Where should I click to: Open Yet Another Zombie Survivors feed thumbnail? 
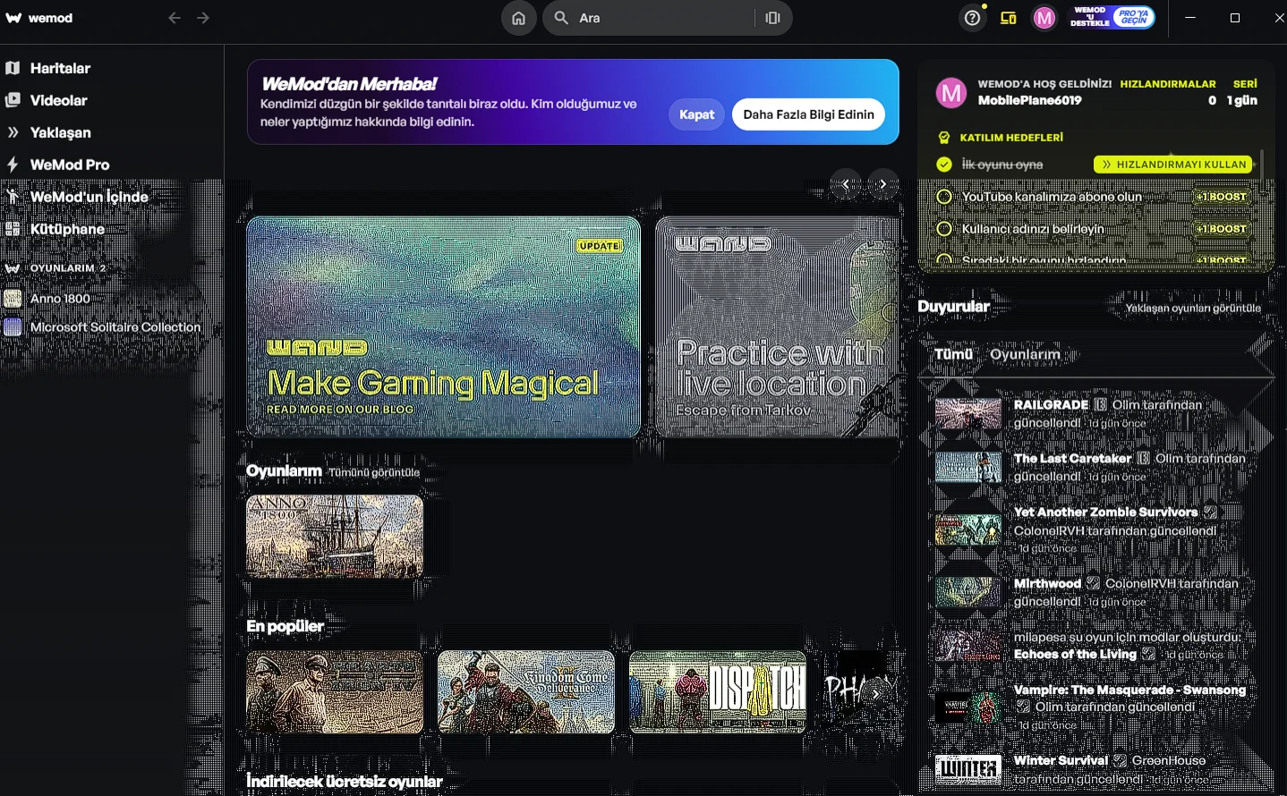click(968, 529)
